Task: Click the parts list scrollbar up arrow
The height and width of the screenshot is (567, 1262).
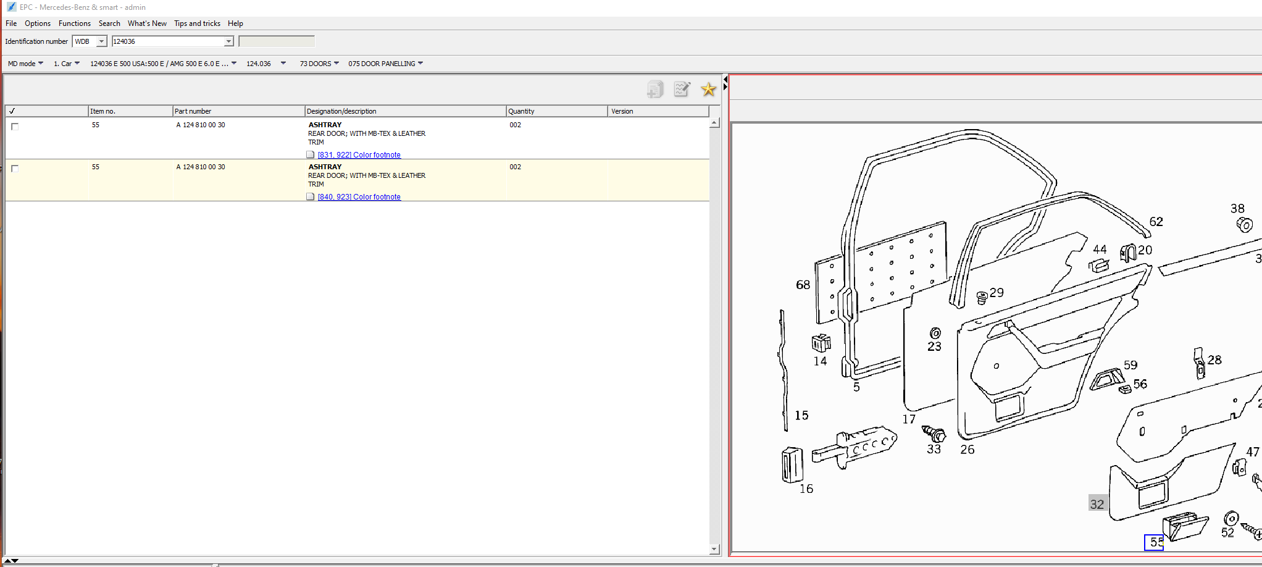Action: click(714, 122)
